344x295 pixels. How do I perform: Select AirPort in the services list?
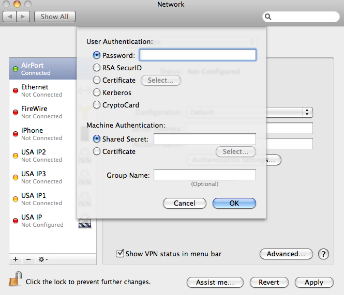(x=43, y=69)
